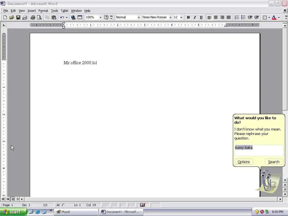
Task: Click the E-mail envelope toolbar icon
Action: pos(25,17)
